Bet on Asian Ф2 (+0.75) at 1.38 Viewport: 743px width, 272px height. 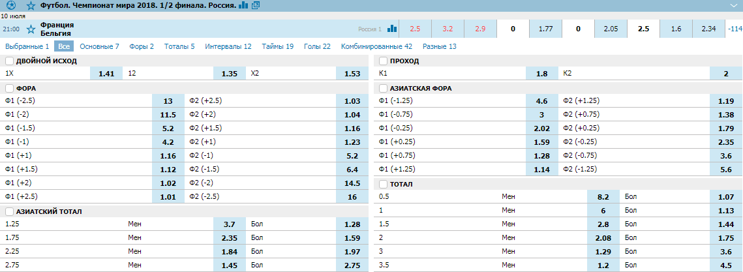[x=727, y=115]
